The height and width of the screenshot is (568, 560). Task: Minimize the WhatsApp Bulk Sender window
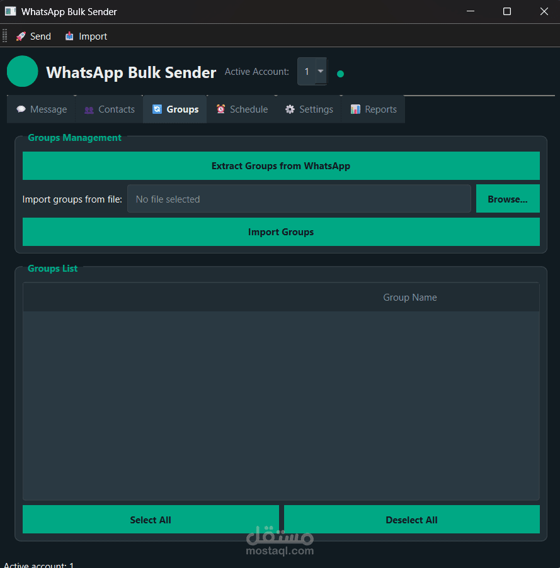[471, 11]
